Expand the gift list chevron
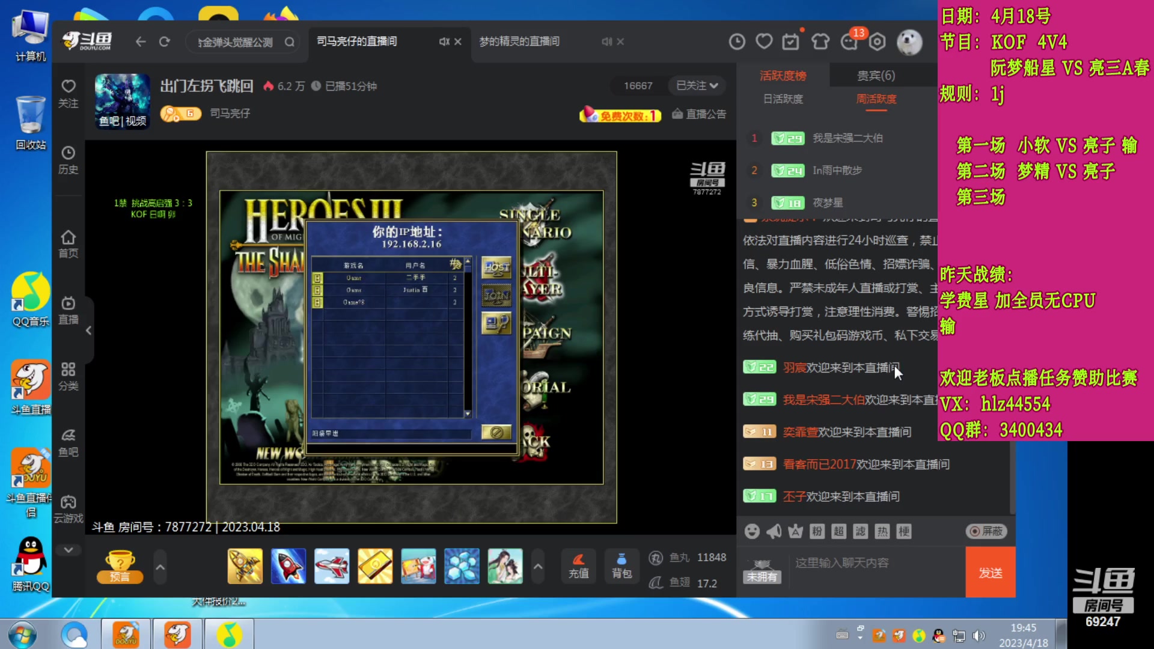Viewport: 1154px width, 649px height. pos(538,566)
